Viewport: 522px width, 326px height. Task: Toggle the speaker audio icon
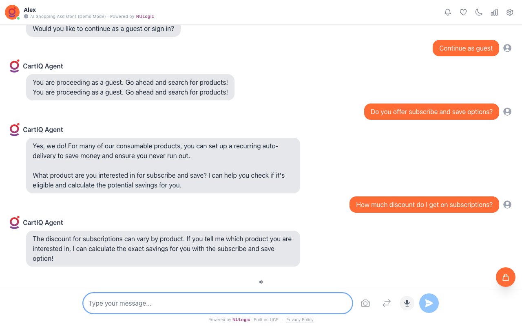[261, 282]
